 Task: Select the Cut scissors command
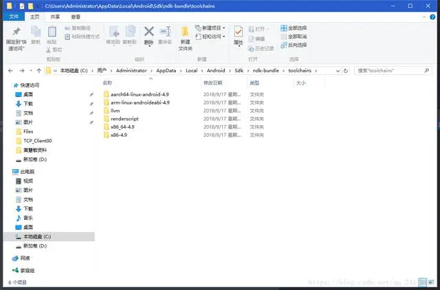click(x=54, y=49)
